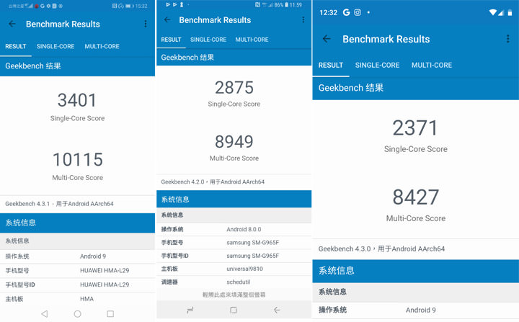
Task: Tap Google G icon in right status bar
Action: coord(346,12)
